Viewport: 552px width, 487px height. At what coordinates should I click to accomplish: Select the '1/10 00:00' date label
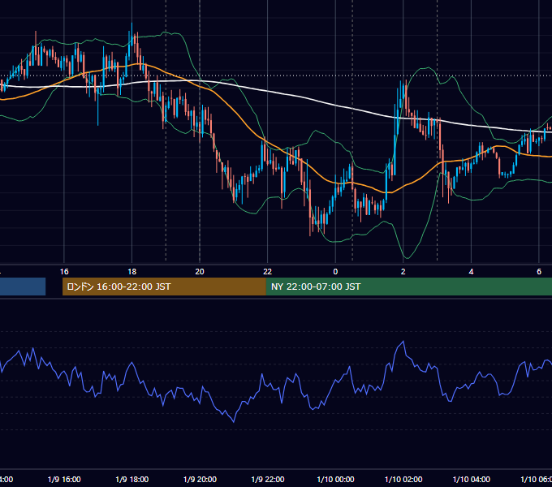point(335,479)
